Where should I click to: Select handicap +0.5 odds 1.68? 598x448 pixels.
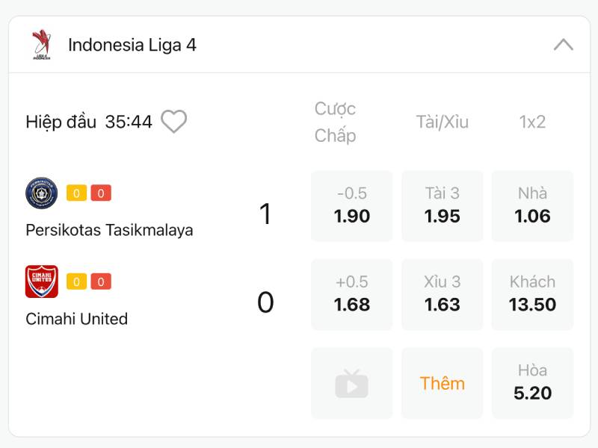click(x=351, y=294)
